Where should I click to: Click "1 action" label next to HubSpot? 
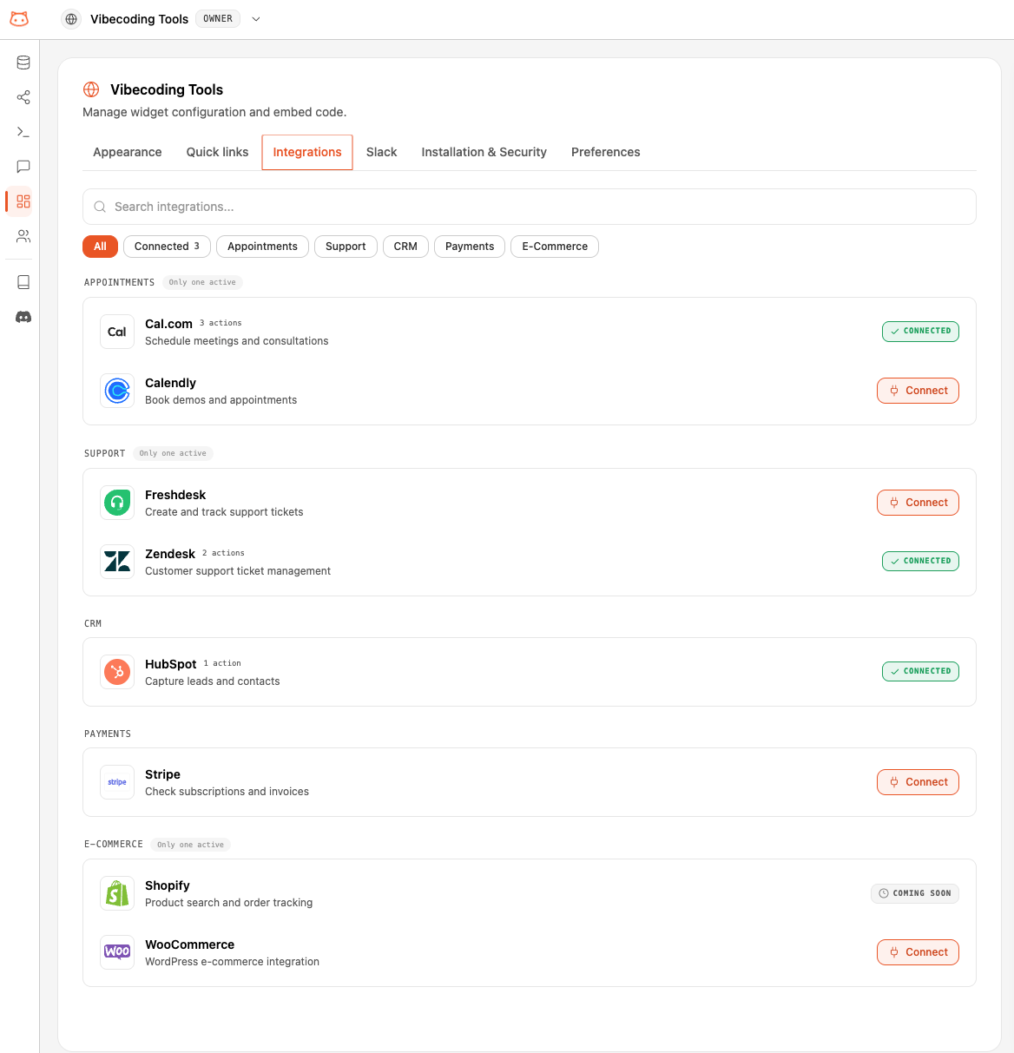(222, 663)
